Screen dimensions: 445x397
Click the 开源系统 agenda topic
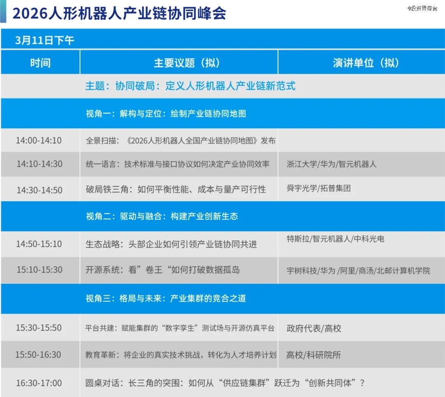(162, 270)
